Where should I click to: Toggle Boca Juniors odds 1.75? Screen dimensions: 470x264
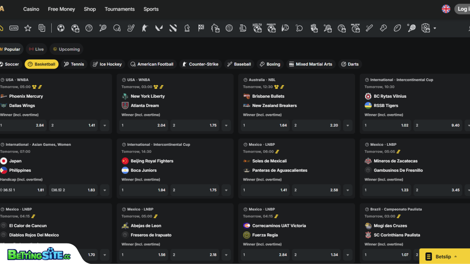click(195, 190)
